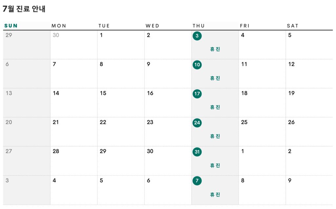Click the SAT column header

293,26
